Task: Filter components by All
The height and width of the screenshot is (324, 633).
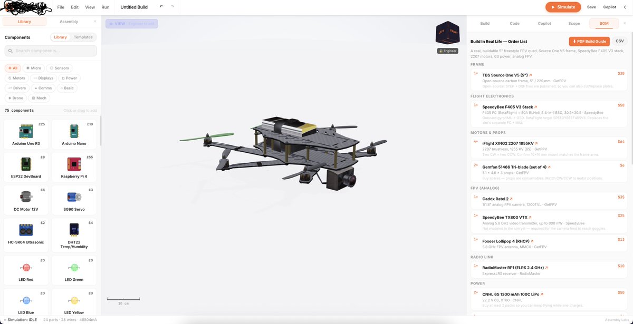Action: pos(13,68)
